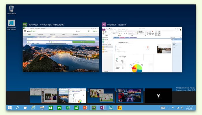Switch to the TripAdvisor window preview
202x115 pixels.
tap(61, 50)
